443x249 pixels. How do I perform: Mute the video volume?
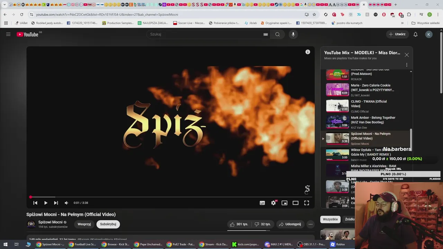click(66, 203)
